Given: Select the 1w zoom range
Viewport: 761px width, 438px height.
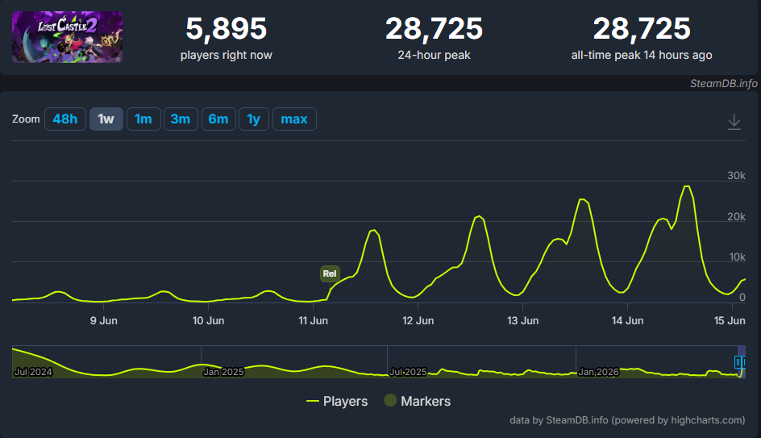Looking at the screenshot, I should [x=106, y=119].
